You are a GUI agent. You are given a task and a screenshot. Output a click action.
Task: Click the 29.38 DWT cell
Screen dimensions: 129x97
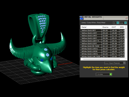(115, 43)
